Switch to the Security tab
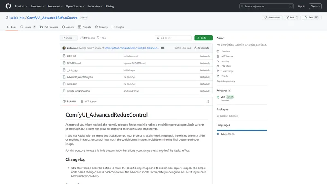This screenshot has height=184, width=327. (101, 27)
